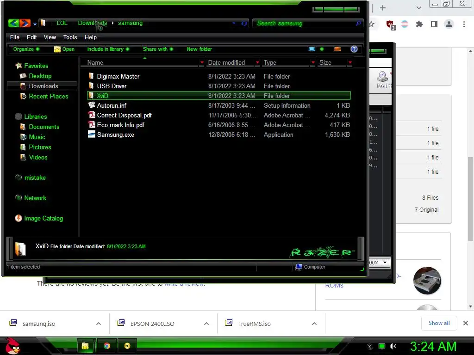Click Image Catalog in sidebar

(x=44, y=218)
